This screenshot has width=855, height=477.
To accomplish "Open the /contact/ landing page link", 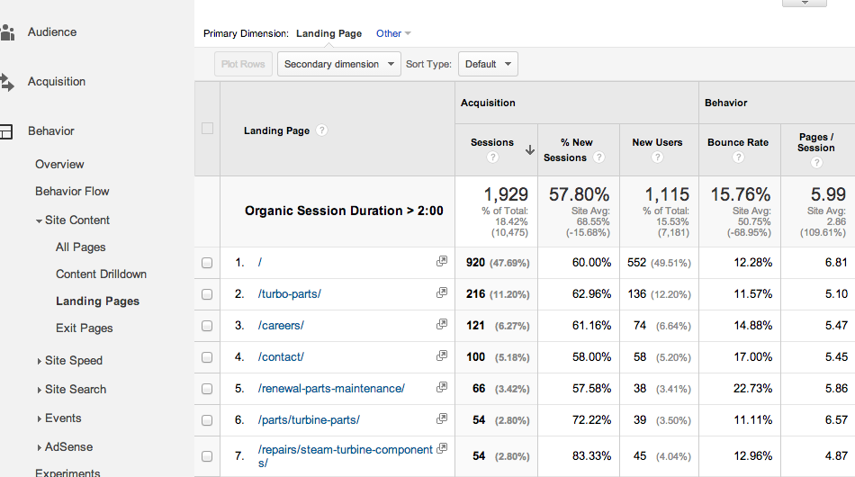I will tap(281, 357).
